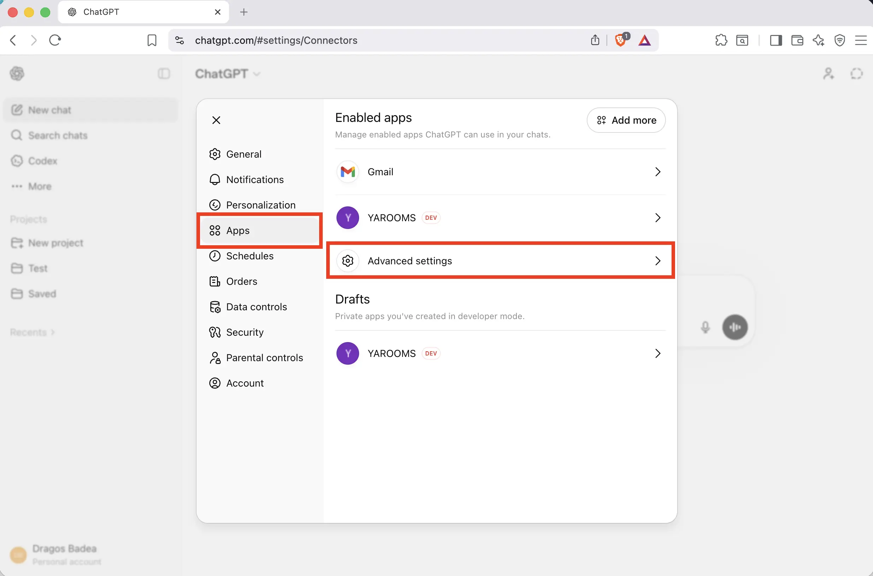Open the Brave Rewards triangle icon
The image size is (873, 576).
tap(645, 40)
